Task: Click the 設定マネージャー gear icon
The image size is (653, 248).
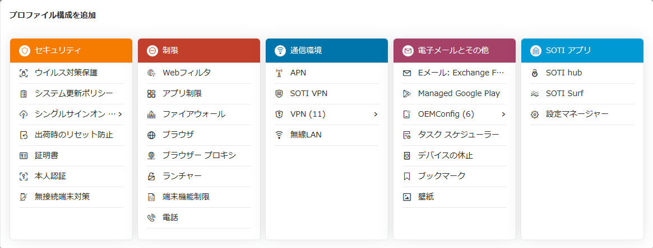Action: (x=535, y=115)
